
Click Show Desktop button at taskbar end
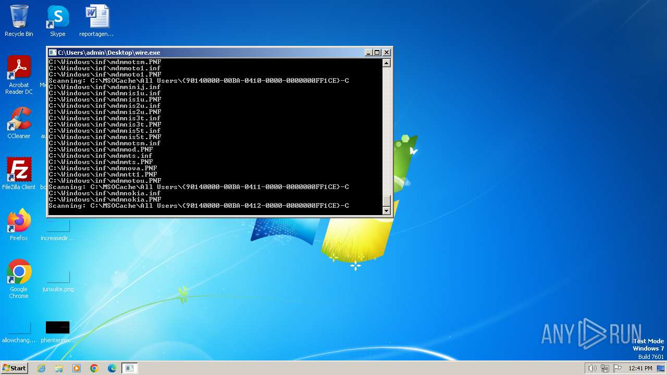(661, 368)
